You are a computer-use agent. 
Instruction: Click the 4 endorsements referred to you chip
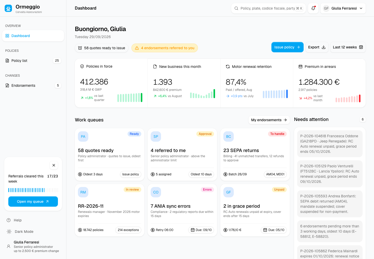[165, 48]
